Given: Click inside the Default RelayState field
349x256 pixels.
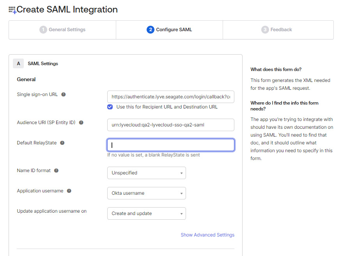Looking at the screenshot, I should 170,144.
